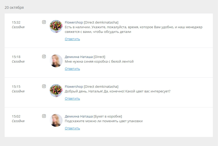Screen dimensions: 218x146
Task: Click Instagram icon beside the 15:15 message
Action: [x=44, y=86]
